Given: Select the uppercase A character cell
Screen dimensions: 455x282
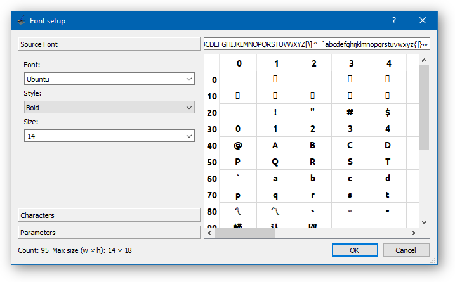Looking at the screenshot, I should (275, 145).
